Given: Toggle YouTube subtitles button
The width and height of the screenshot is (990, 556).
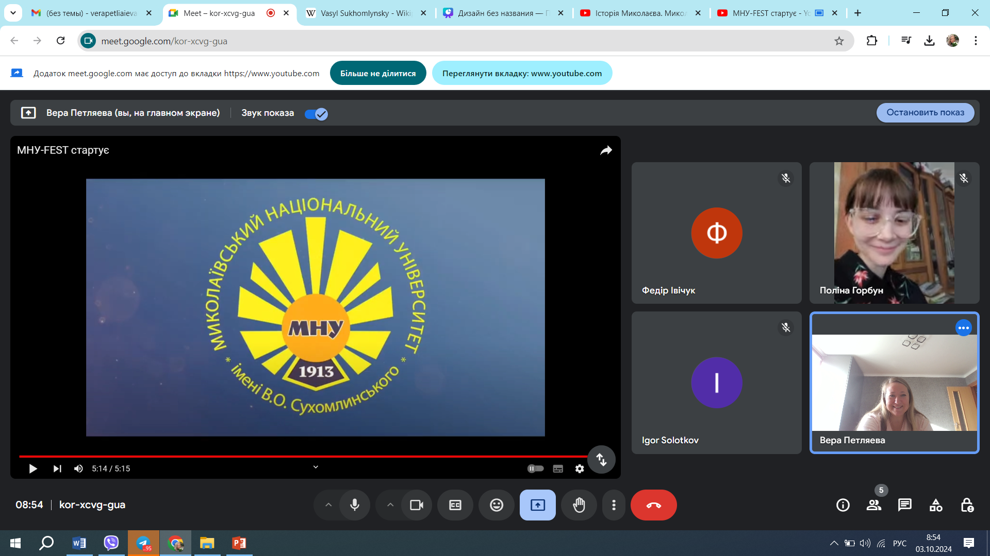Looking at the screenshot, I should pos(558,468).
